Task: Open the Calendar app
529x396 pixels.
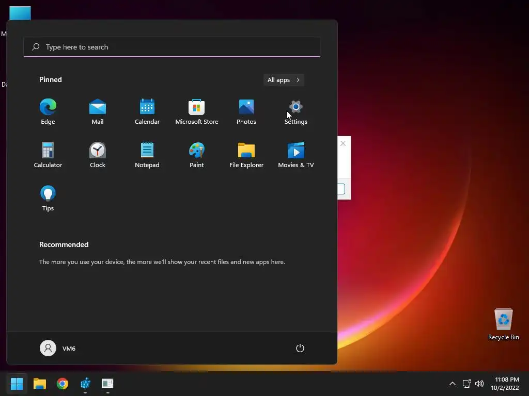Action: click(x=147, y=112)
